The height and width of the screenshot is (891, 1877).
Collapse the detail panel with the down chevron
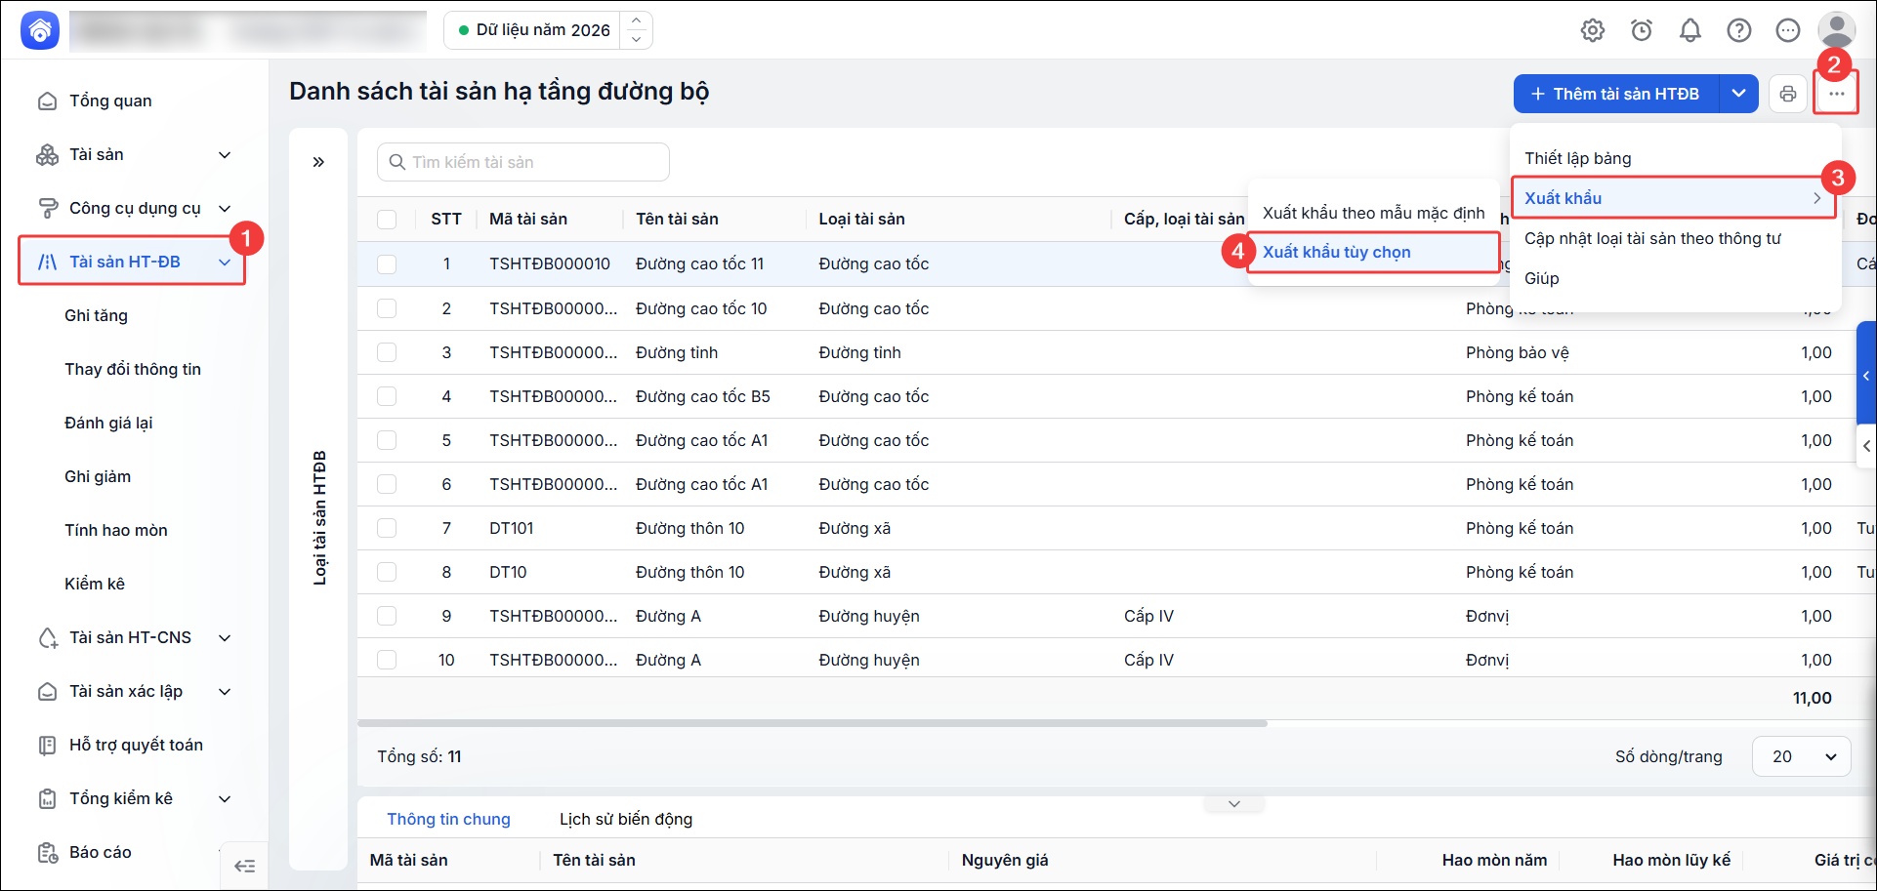tap(1234, 804)
